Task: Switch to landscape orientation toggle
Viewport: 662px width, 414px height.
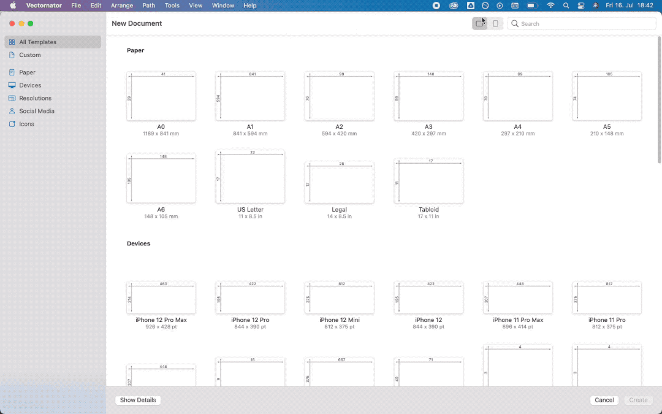Action: [479, 24]
